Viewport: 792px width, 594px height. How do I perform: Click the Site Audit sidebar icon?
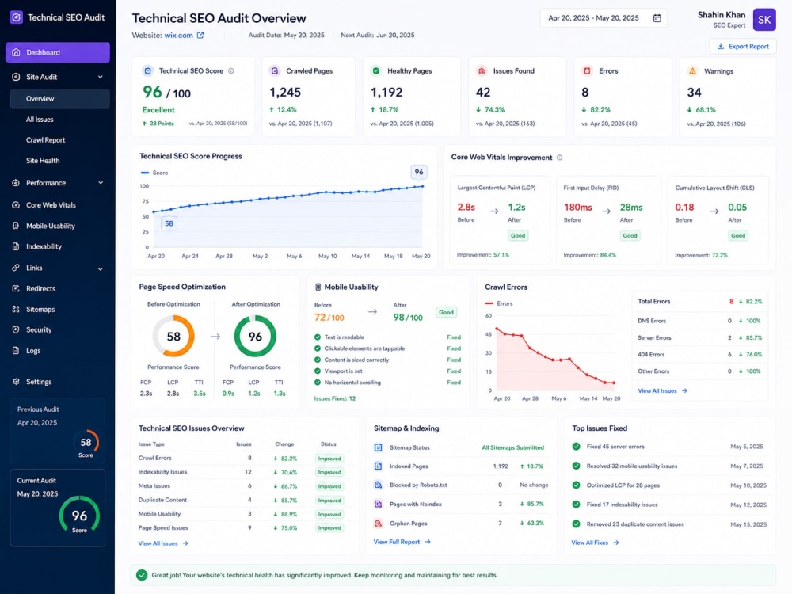[x=16, y=77]
